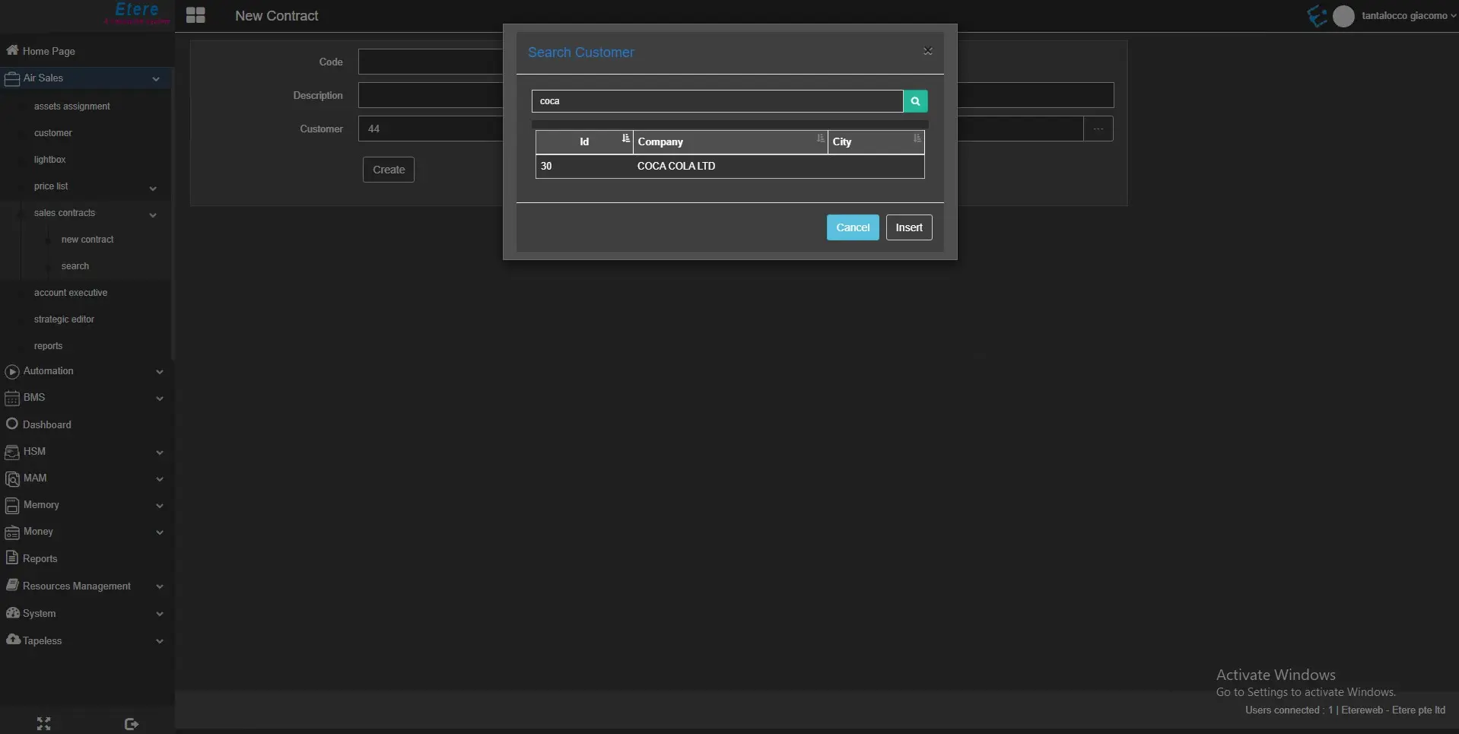Click the fullscreen expand icon at bottom
1459x734 pixels.
tap(43, 723)
